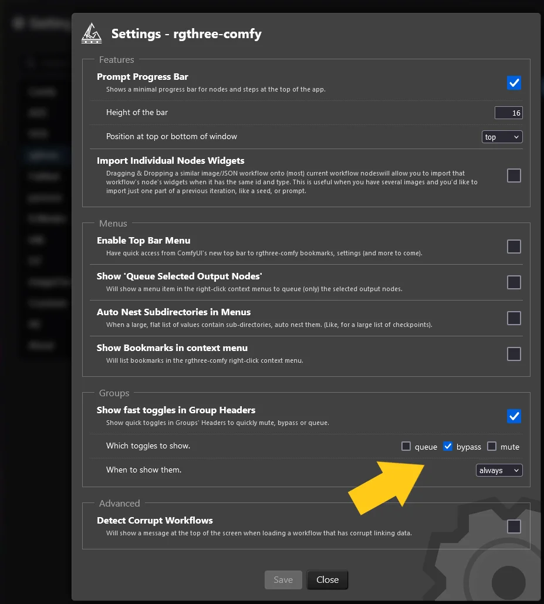The height and width of the screenshot is (604, 544).
Task: Tick the Auto Nest Subdirectories in Menus checkbox
Action: click(513, 318)
